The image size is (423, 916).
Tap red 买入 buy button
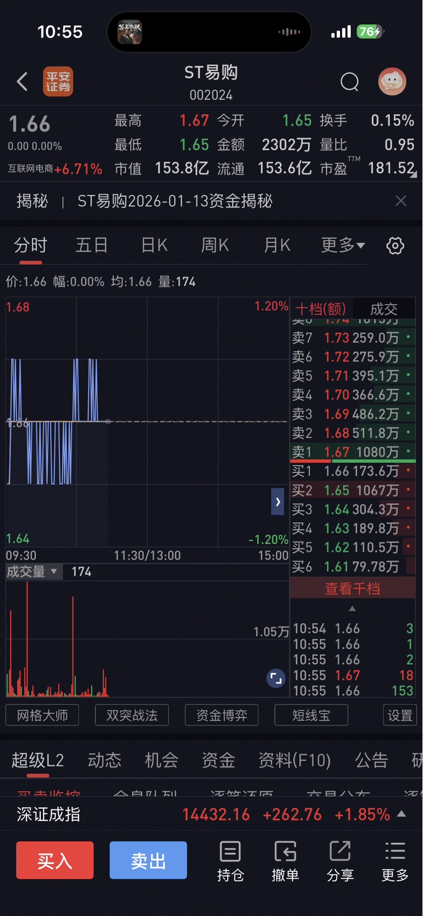[55, 860]
